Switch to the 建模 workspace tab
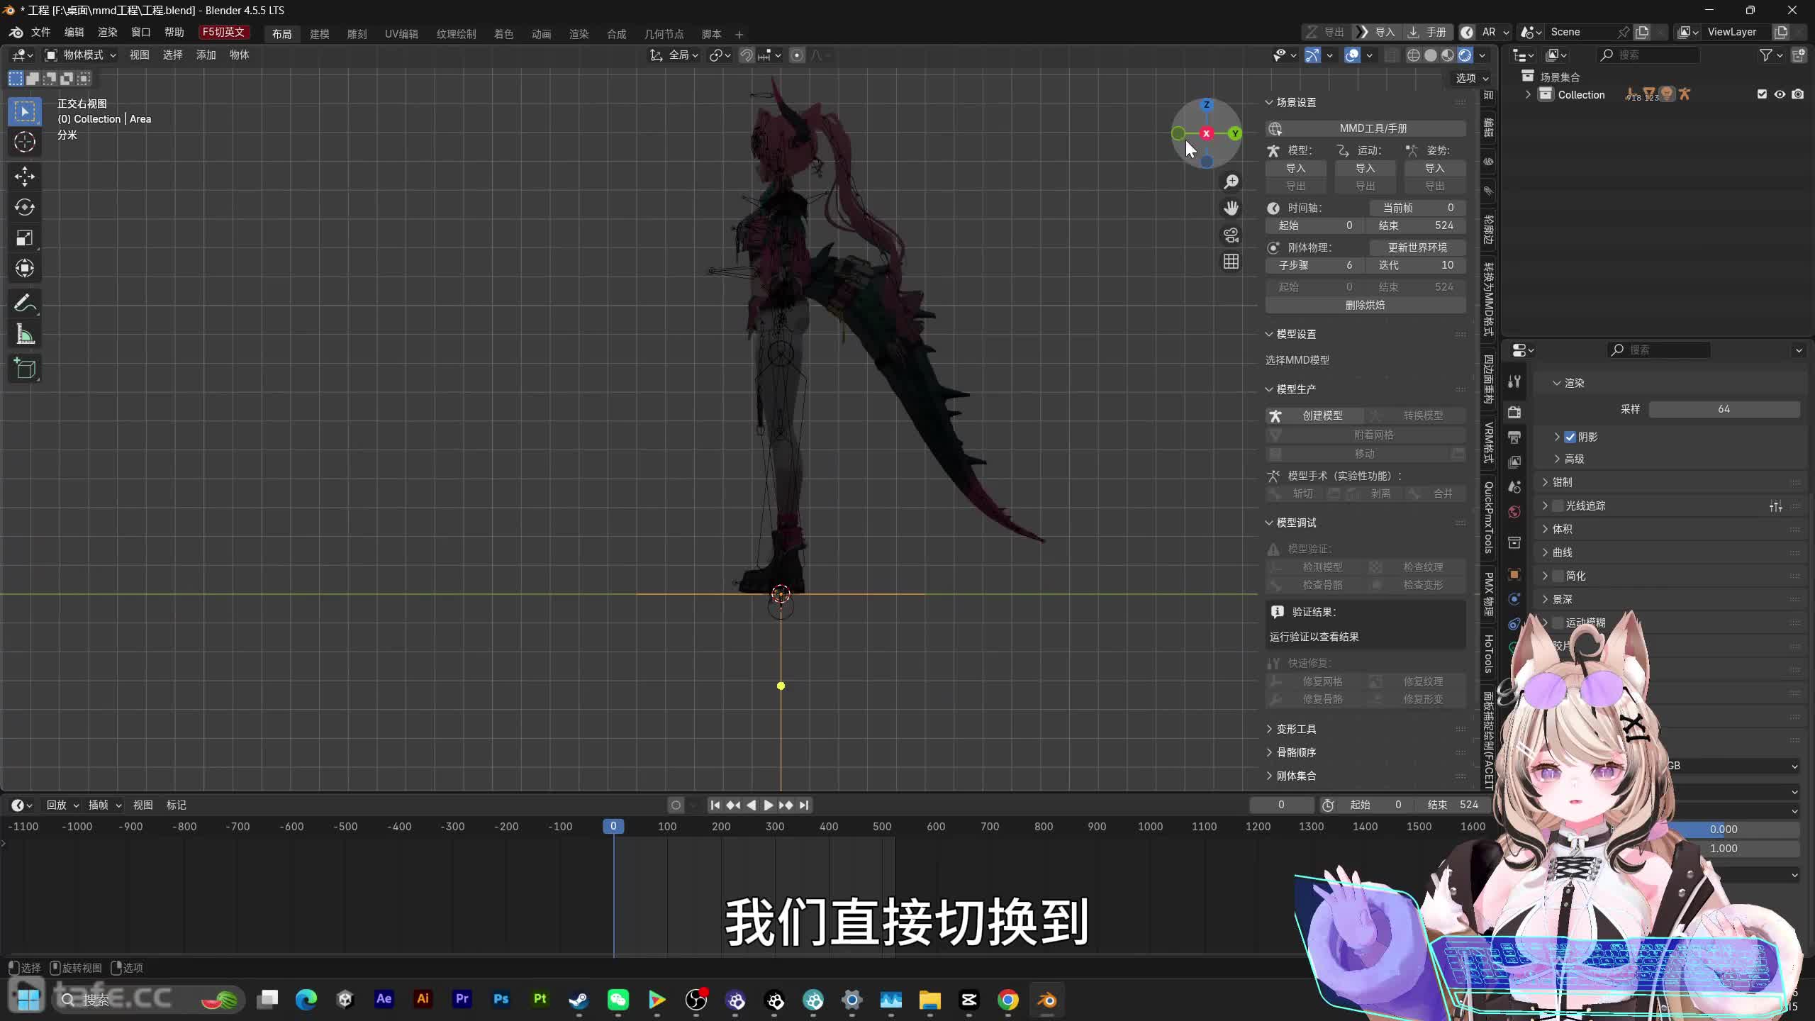Viewport: 1815px width, 1021px height. (320, 34)
